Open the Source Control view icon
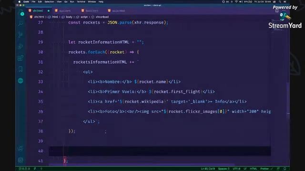The width and height of the screenshot is (305, 171). tap(20, 35)
